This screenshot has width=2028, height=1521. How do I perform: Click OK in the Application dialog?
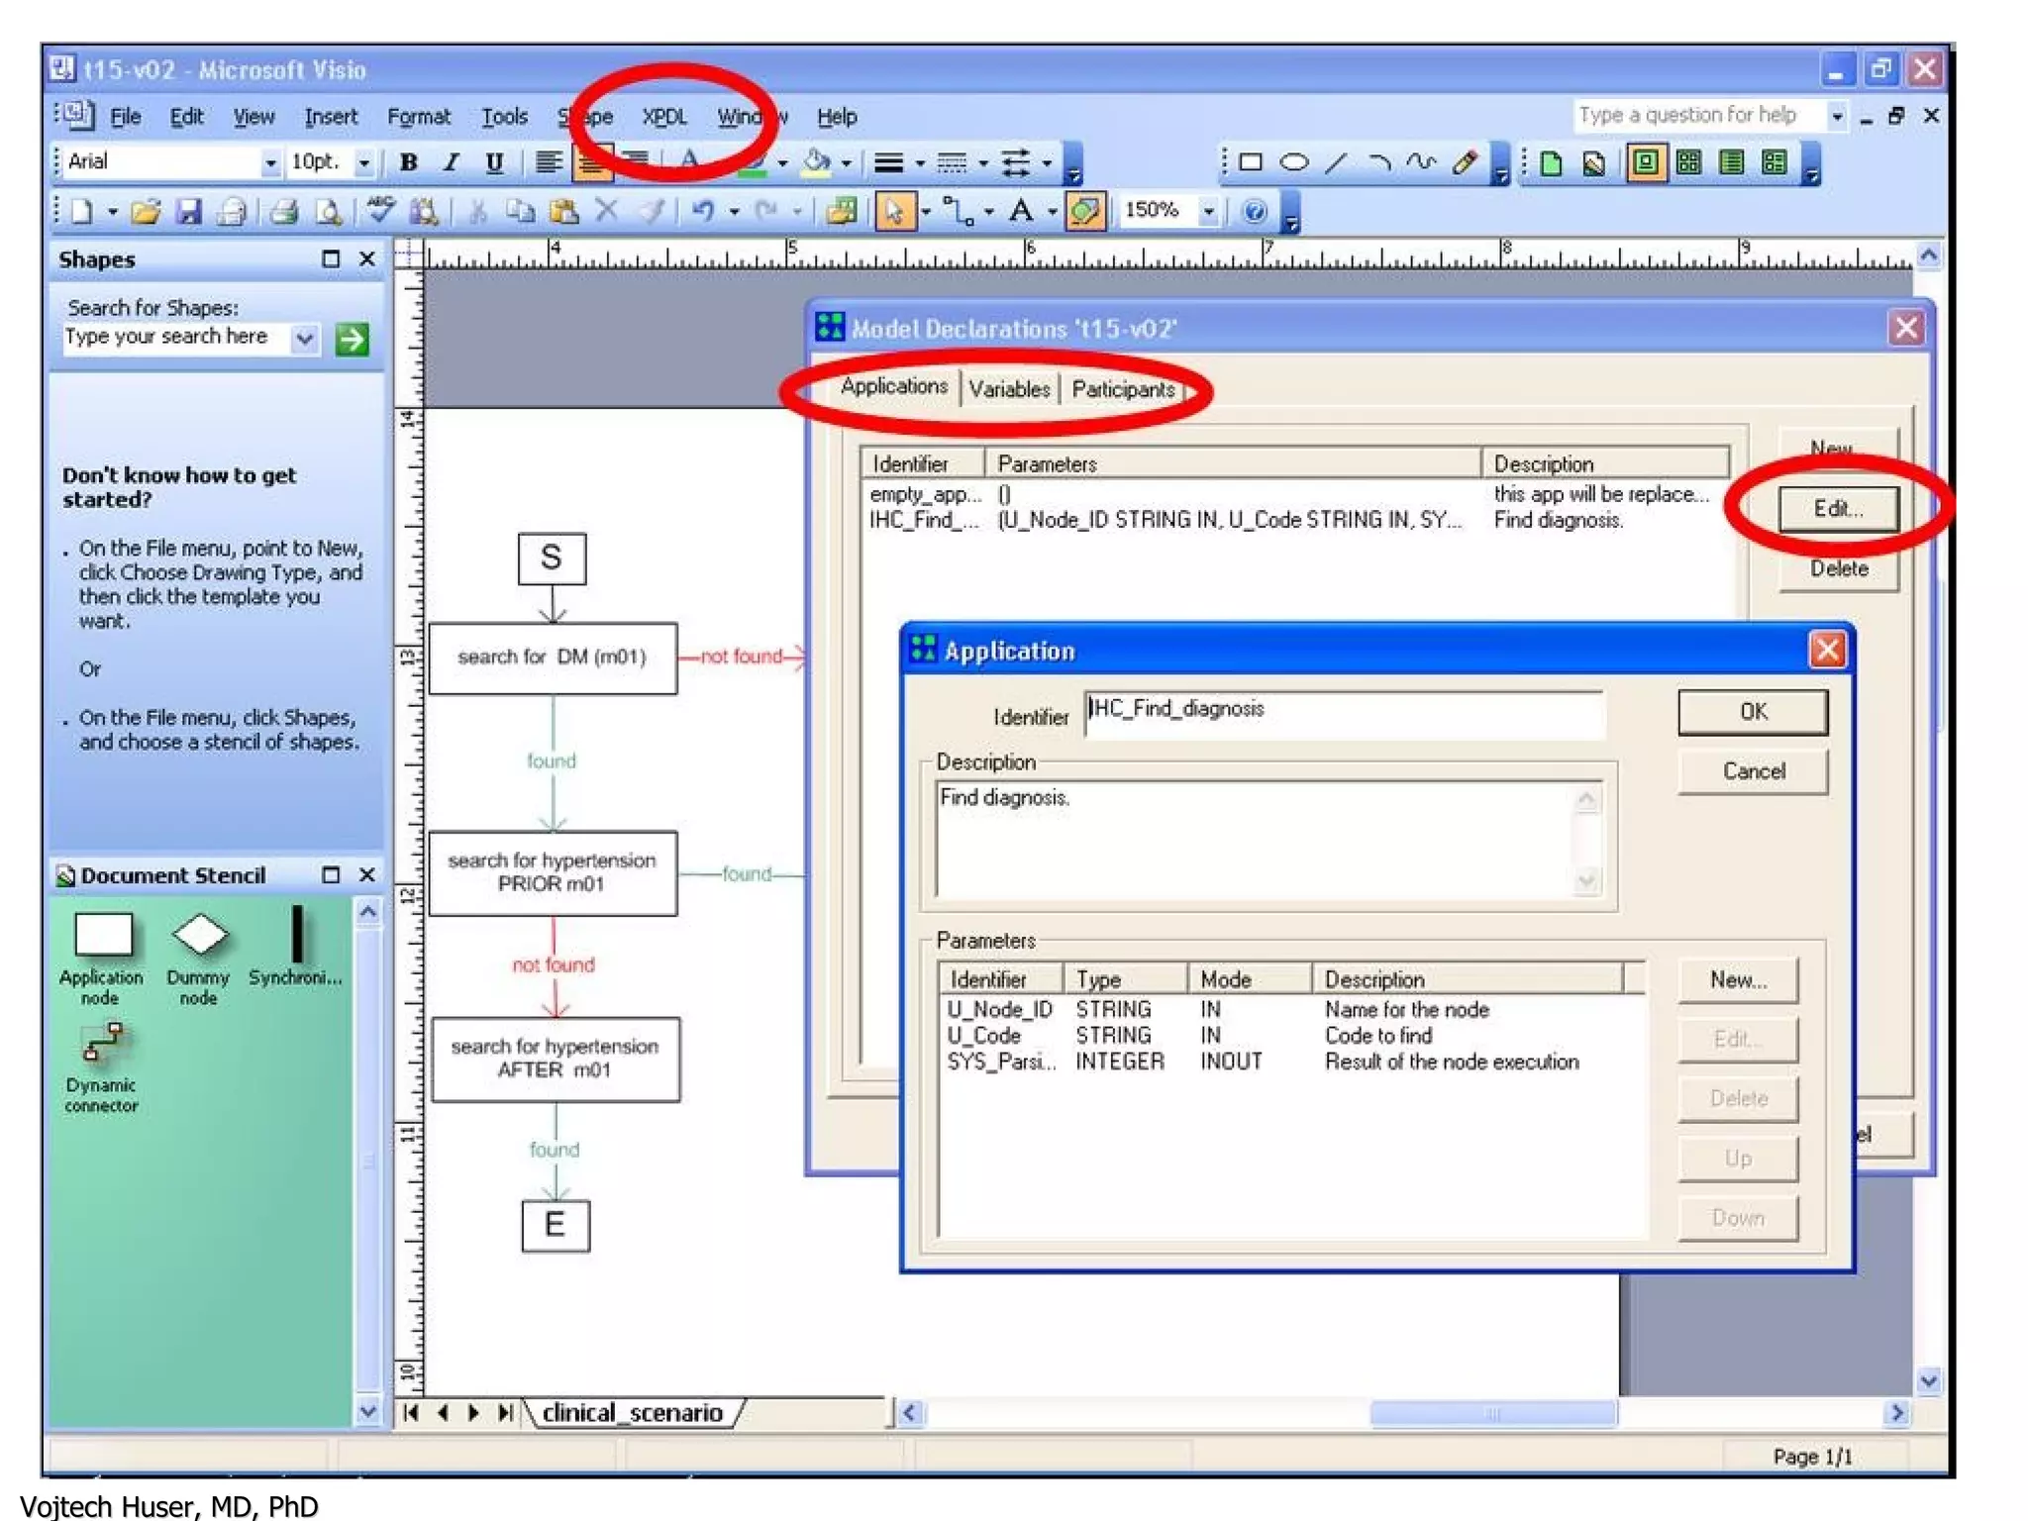(1752, 712)
